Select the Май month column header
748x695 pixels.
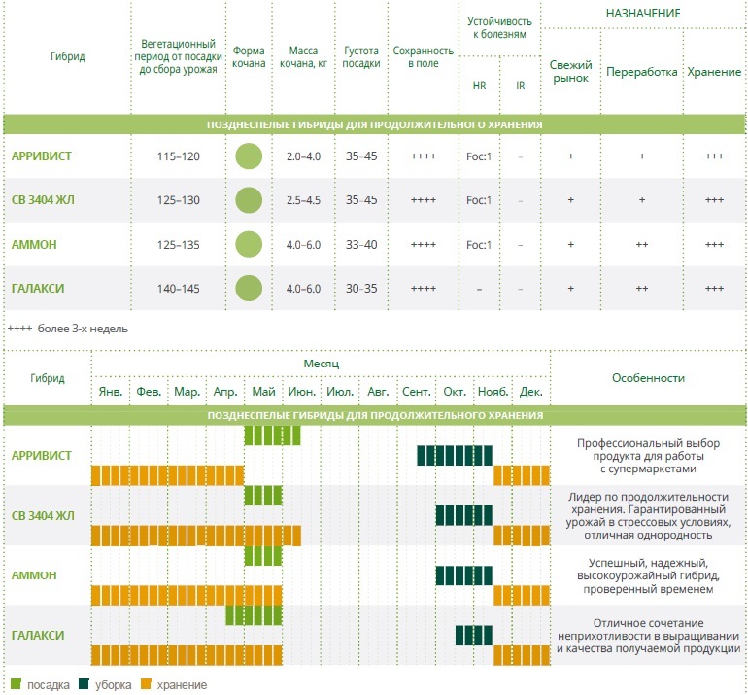pyautogui.click(x=264, y=392)
